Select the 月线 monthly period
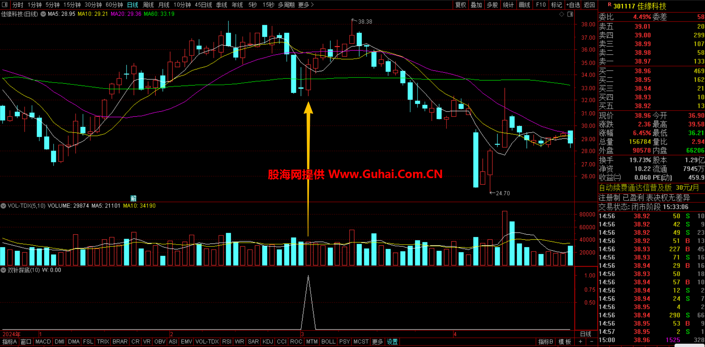 tap(164, 5)
